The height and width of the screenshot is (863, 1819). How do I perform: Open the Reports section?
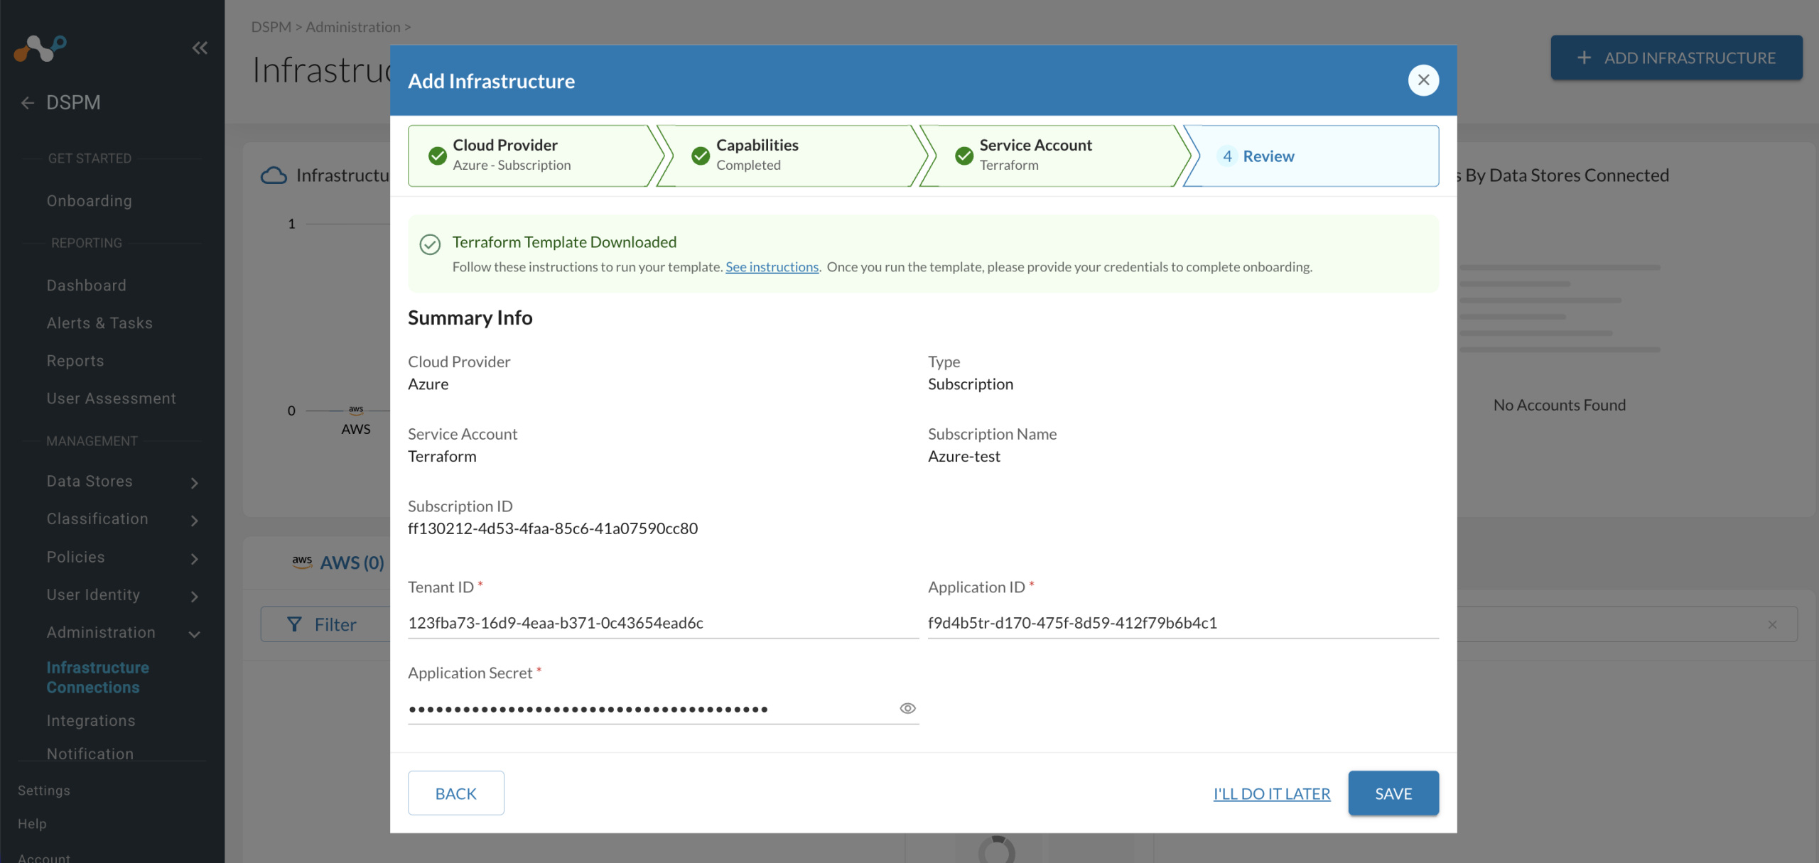[x=75, y=361]
